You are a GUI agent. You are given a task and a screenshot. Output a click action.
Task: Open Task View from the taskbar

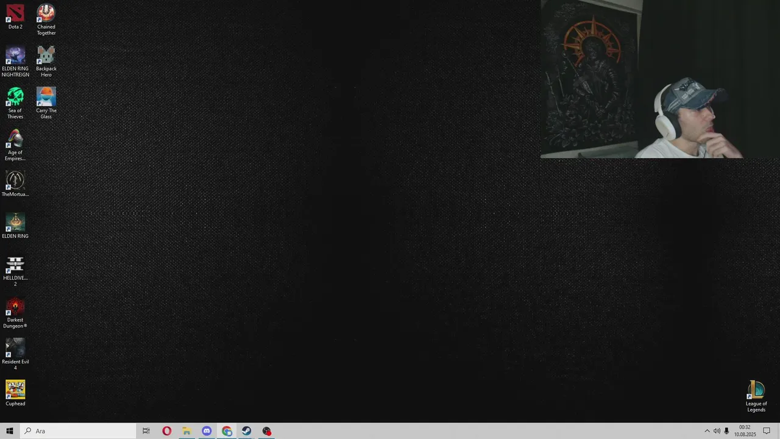(146, 431)
